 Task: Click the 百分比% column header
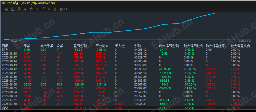102,46
